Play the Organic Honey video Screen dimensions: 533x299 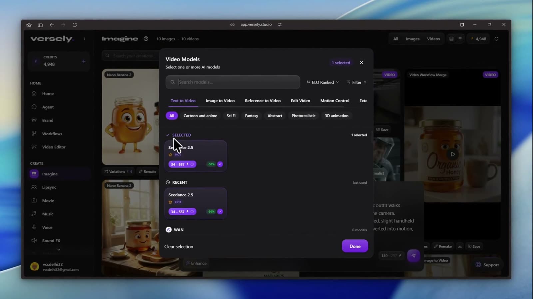pos(453,154)
